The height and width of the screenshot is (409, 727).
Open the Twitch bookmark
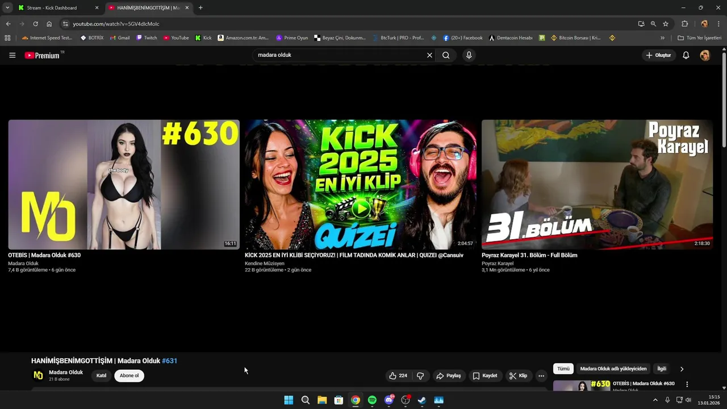point(147,38)
